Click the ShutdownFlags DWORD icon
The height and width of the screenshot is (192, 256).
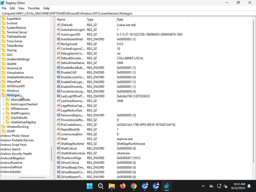(x=58, y=158)
